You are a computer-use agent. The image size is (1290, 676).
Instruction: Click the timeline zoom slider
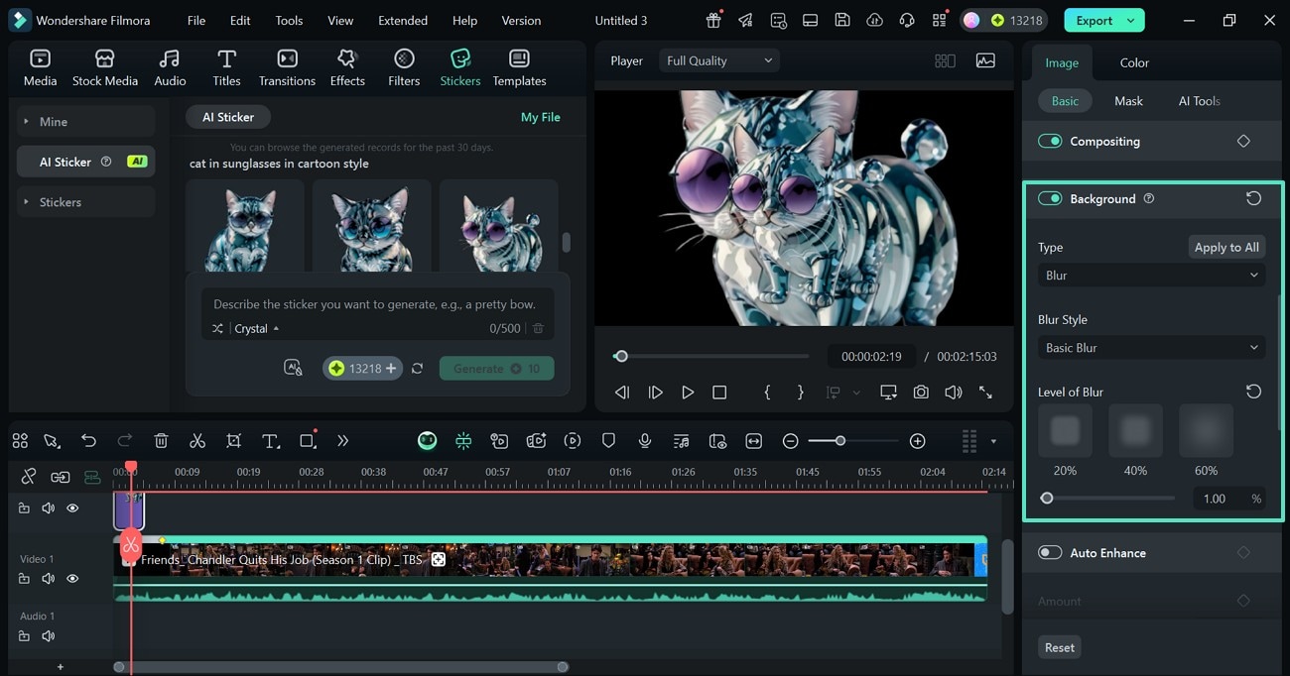click(852, 441)
